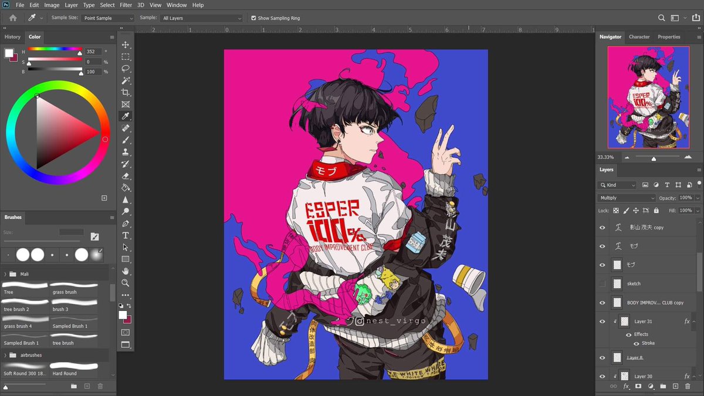Image resolution: width=704 pixels, height=396 pixels.
Task: Toggle Stroke effect visibility
Action: tap(637, 343)
